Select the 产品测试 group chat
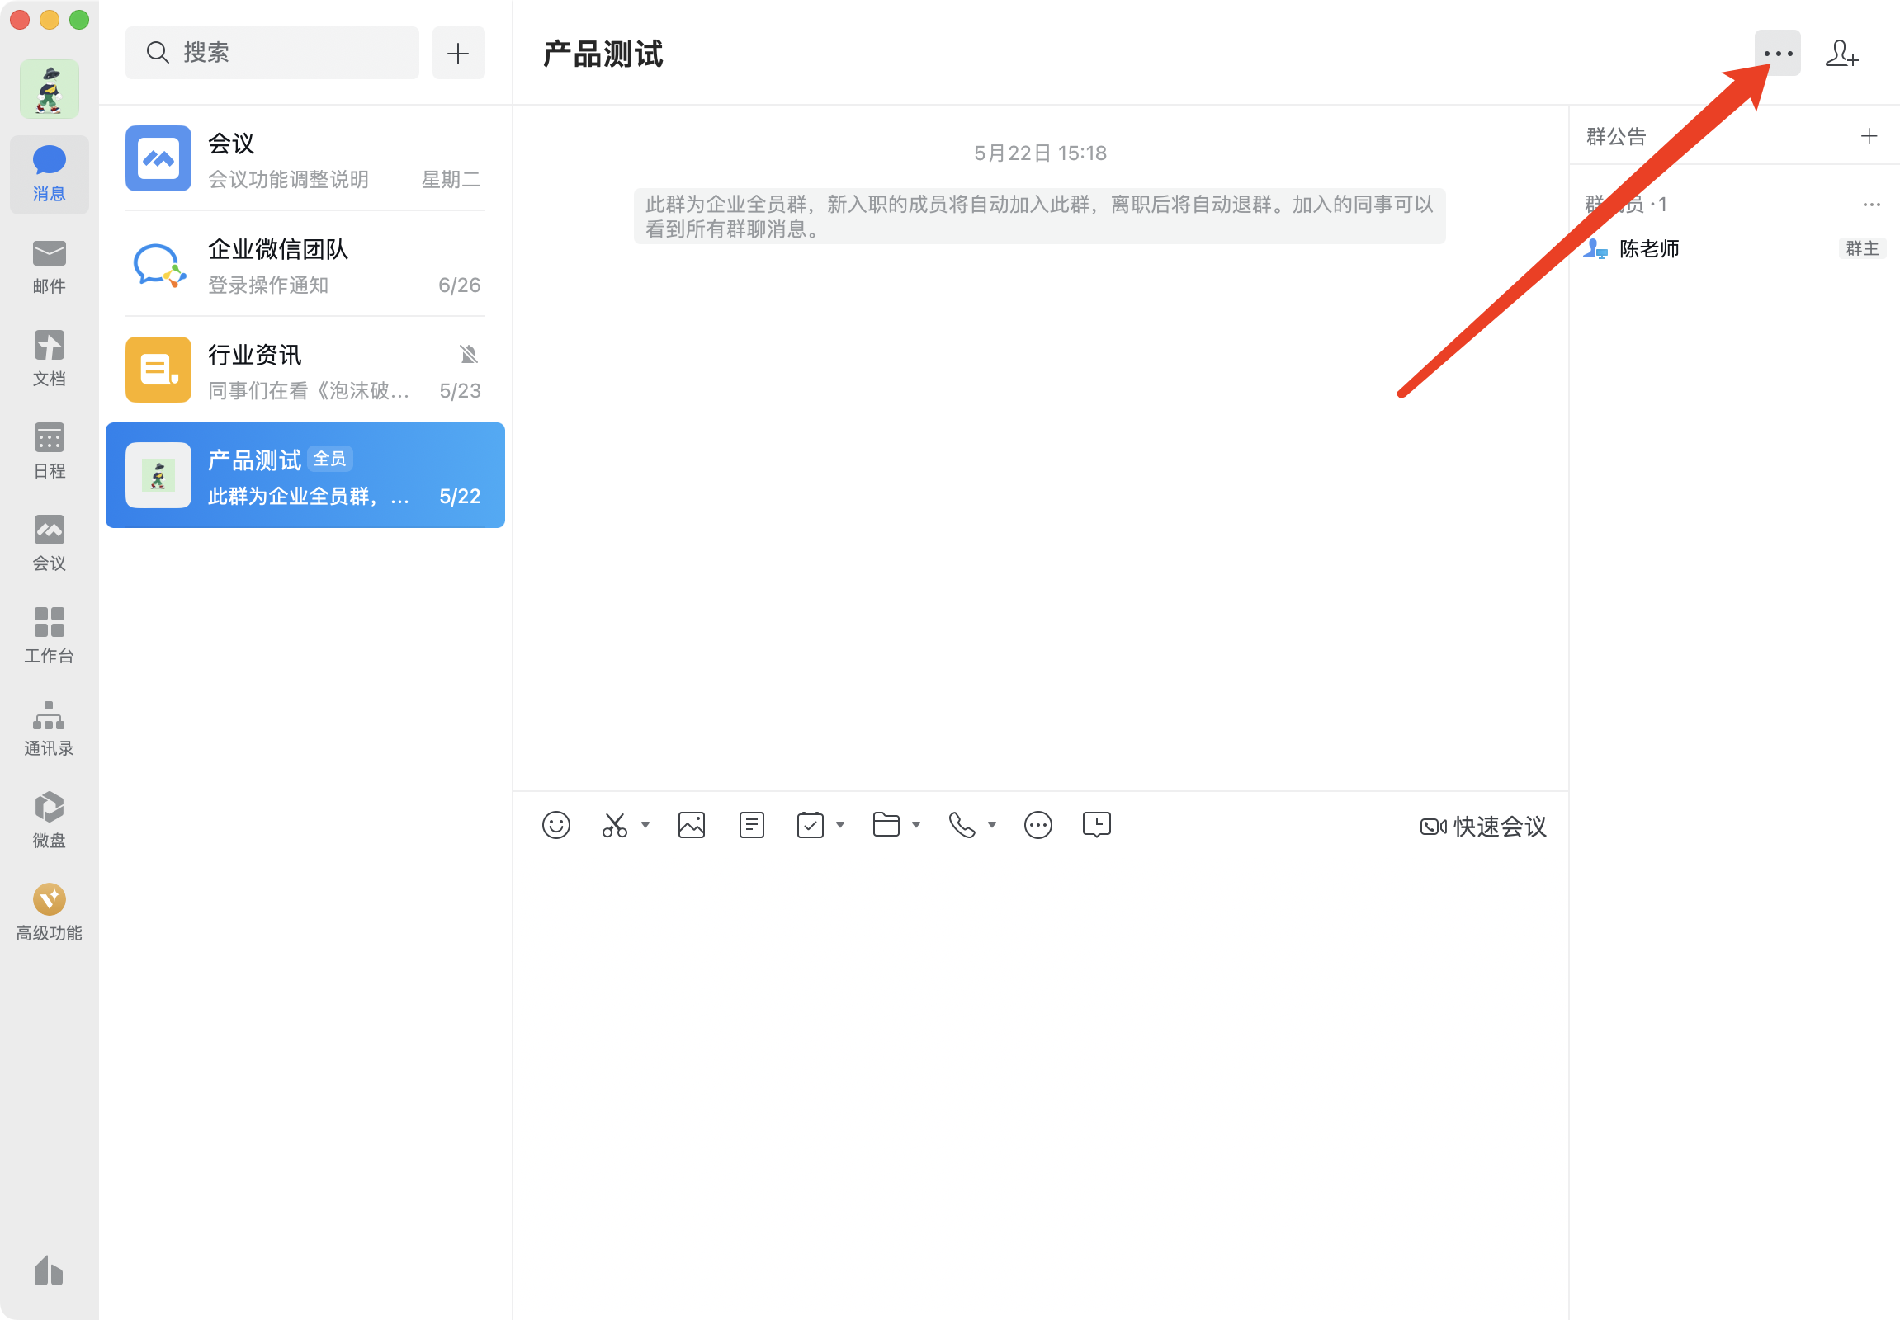Screen dimensions: 1900x1320 305,475
